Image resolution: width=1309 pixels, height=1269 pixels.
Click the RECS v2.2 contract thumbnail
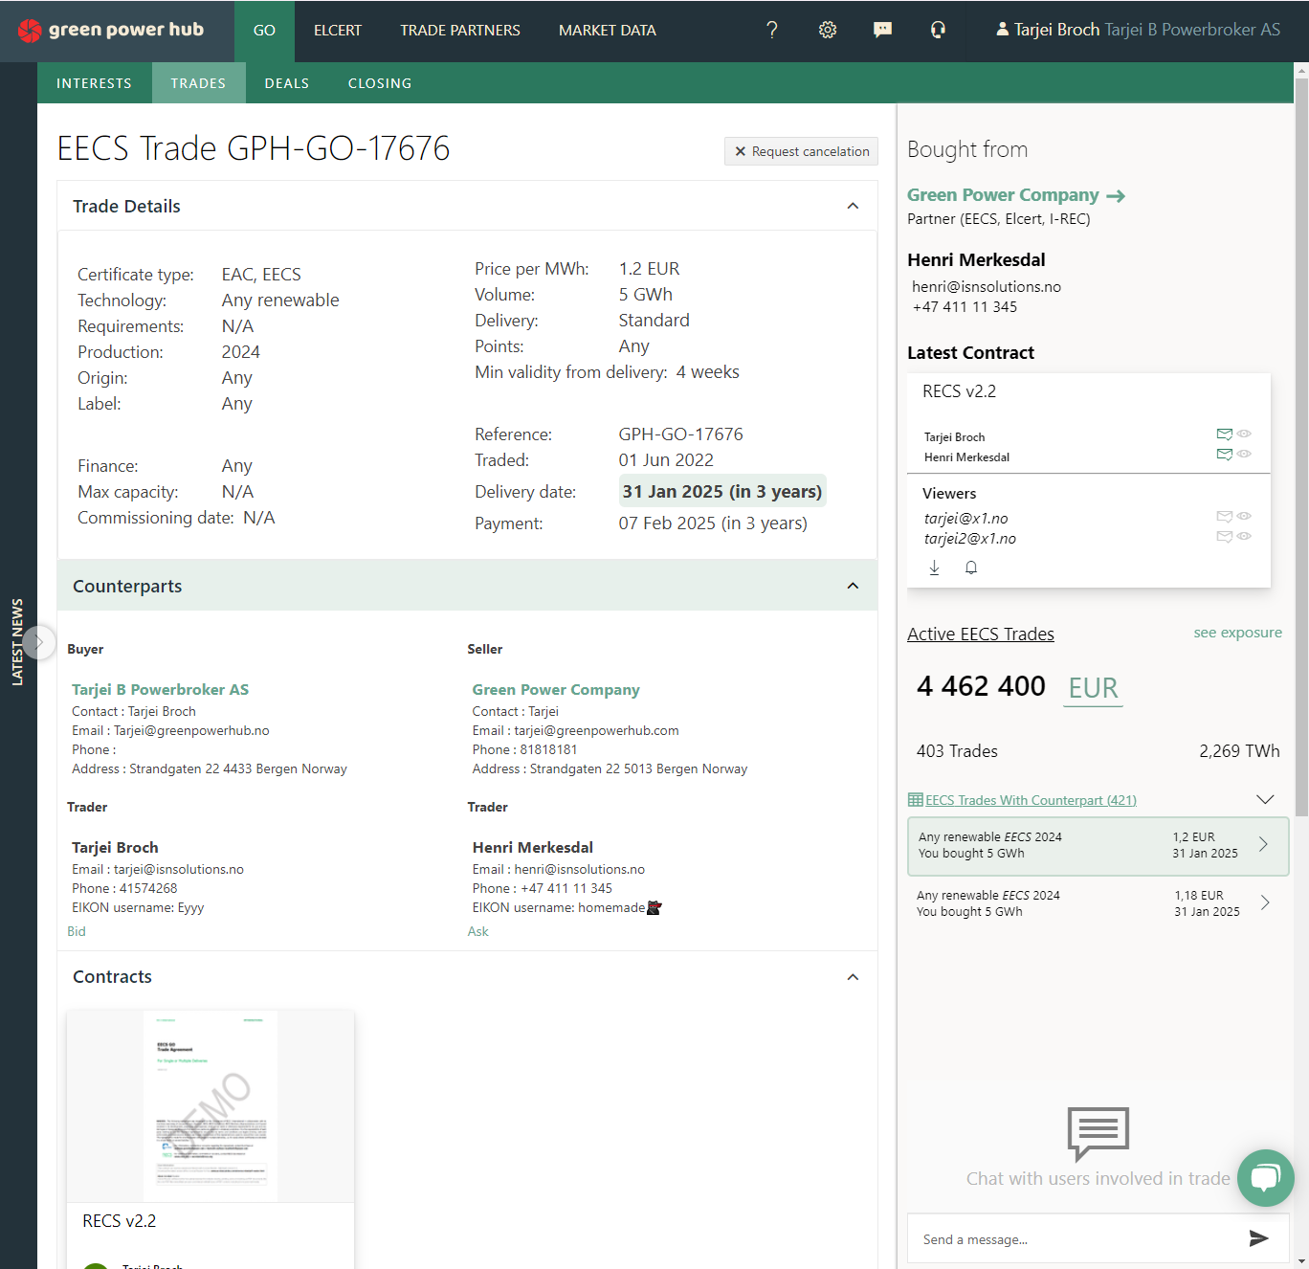[x=211, y=1105]
